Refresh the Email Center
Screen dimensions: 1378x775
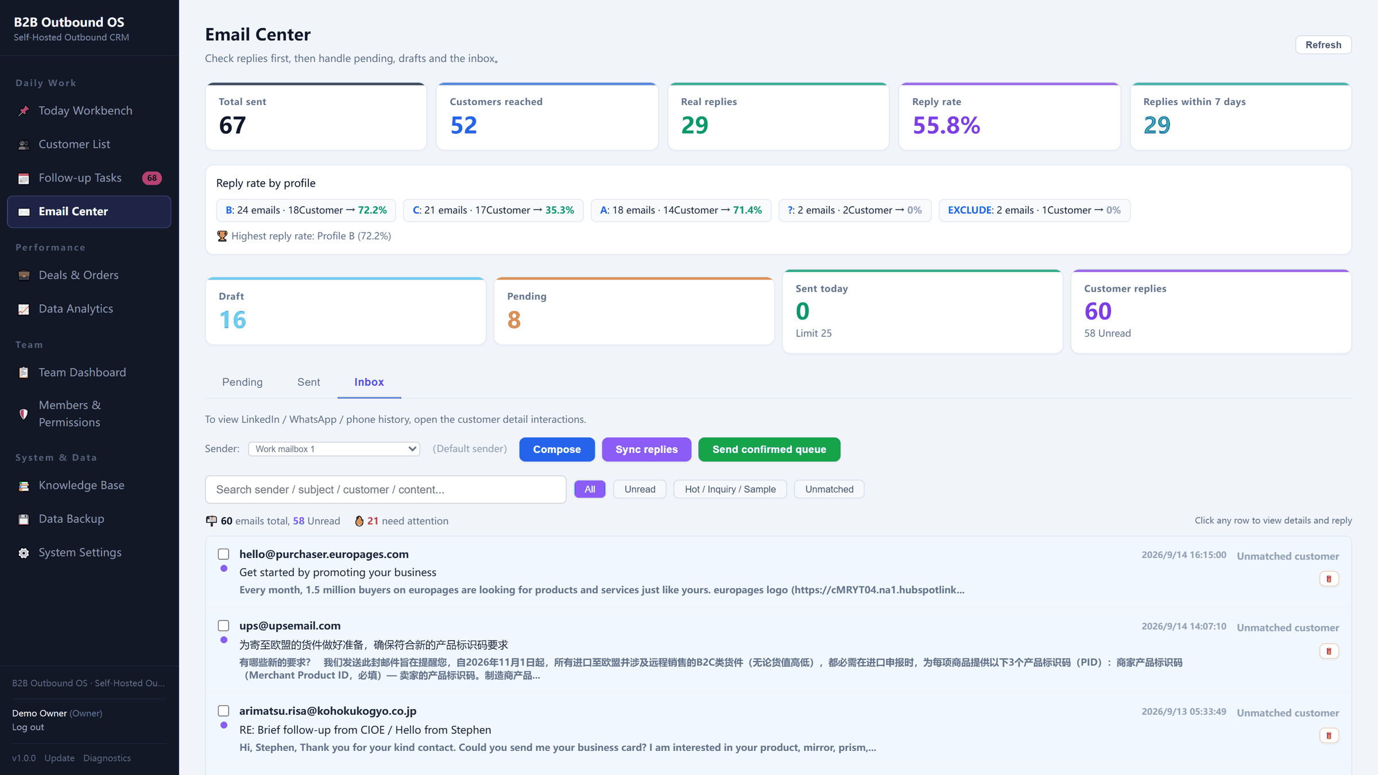coord(1323,45)
